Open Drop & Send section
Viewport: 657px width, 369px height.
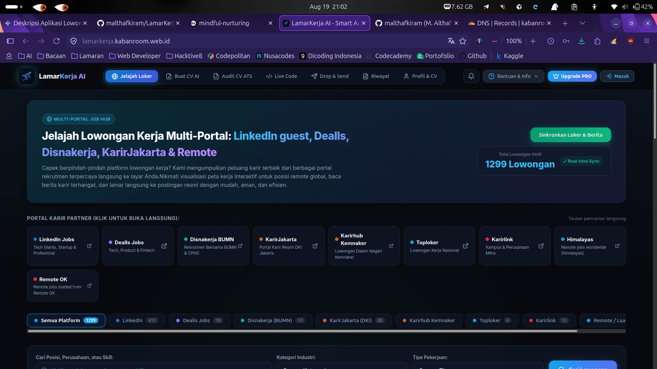330,76
